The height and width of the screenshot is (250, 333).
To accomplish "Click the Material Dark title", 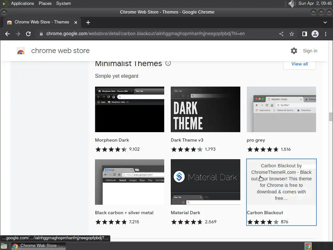I will [185, 213].
